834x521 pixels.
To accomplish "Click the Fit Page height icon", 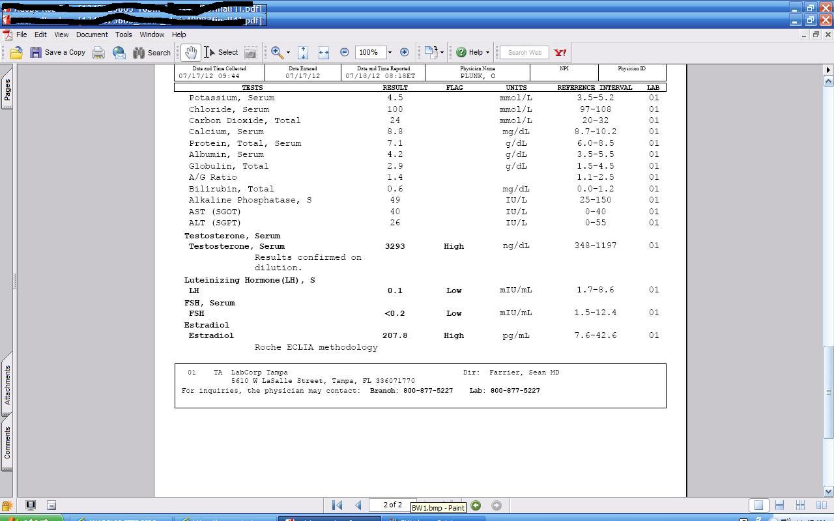I will 303,53.
